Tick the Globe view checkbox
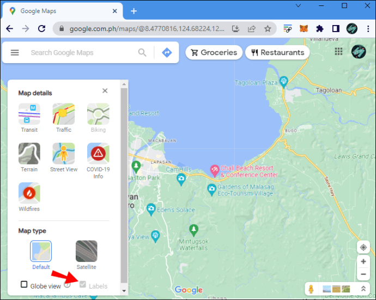 (x=24, y=284)
